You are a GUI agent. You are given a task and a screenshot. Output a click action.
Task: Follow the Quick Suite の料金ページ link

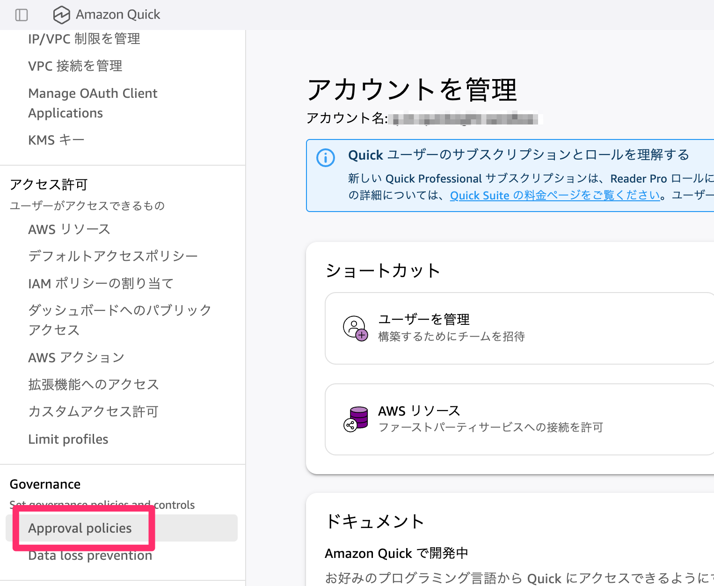(x=555, y=195)
